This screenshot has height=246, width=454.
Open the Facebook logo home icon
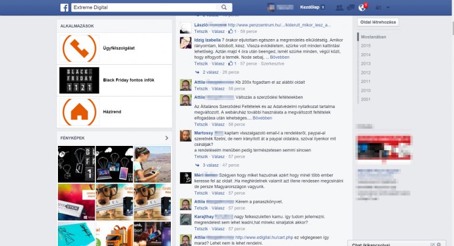point(64,7)
